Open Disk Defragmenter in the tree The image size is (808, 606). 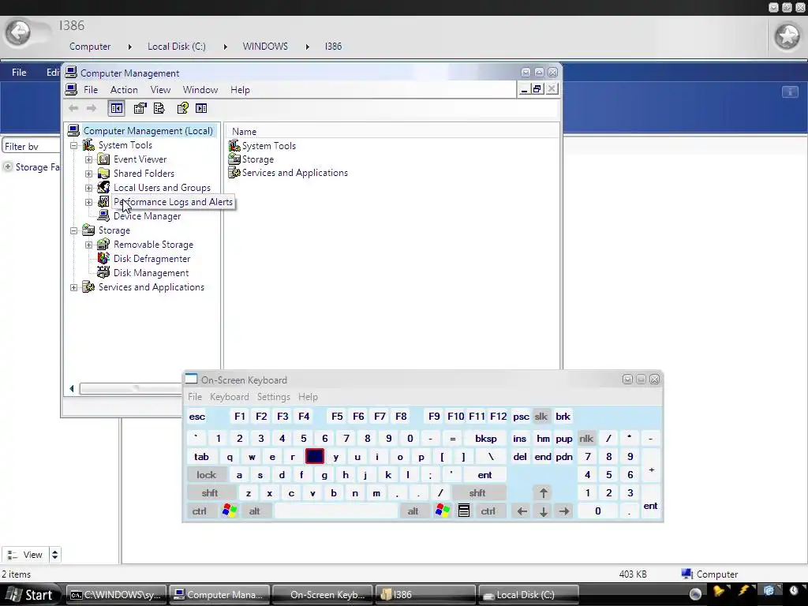[151, 259]
